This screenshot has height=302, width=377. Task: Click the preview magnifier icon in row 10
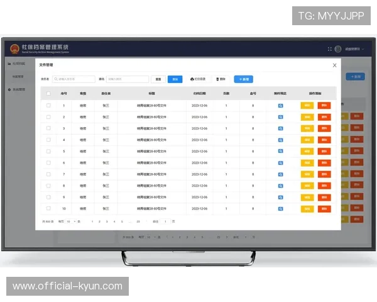[x=280, y=208]
